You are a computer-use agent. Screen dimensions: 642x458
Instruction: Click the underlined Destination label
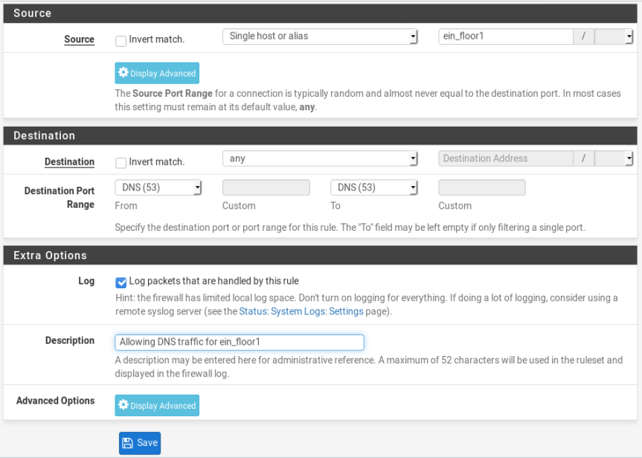[69, 162]
